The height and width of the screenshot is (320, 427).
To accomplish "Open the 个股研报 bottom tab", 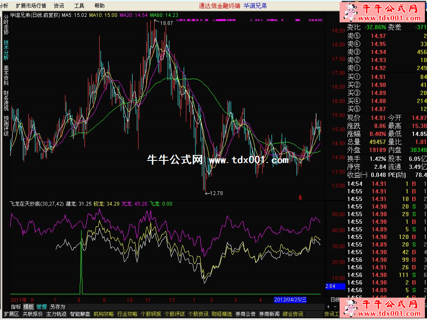I will point(151,314).
